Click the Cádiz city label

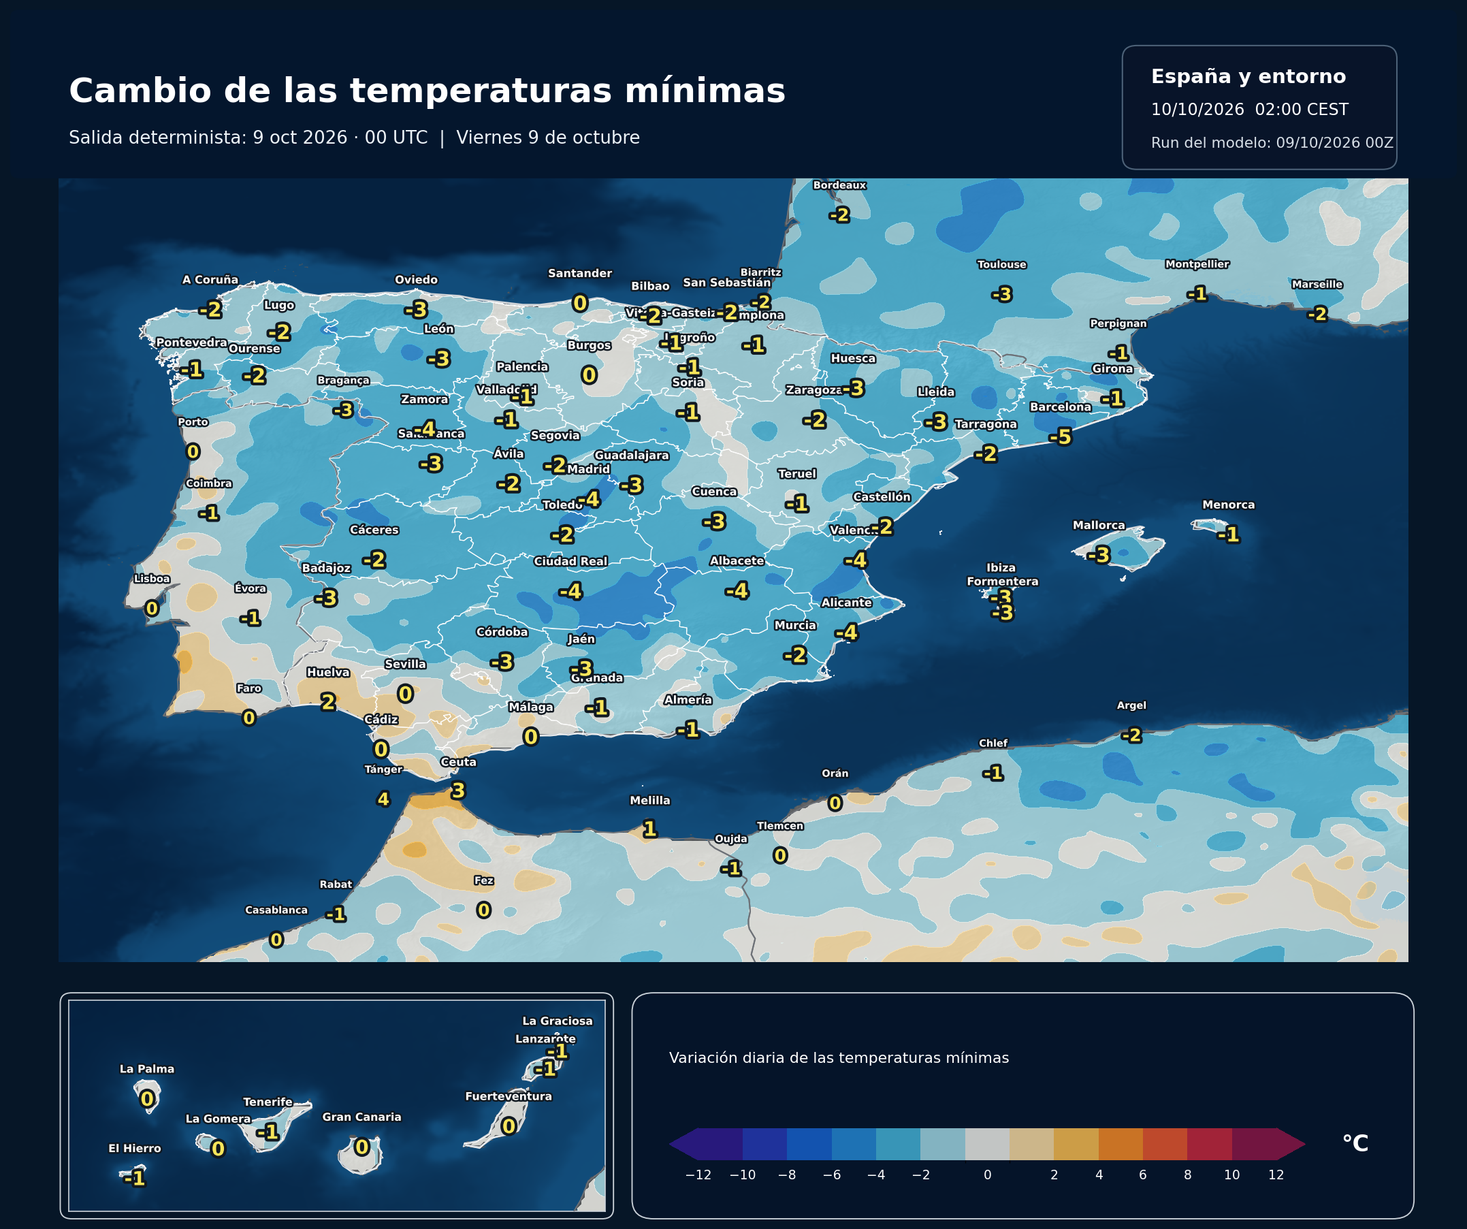(381, 719)
